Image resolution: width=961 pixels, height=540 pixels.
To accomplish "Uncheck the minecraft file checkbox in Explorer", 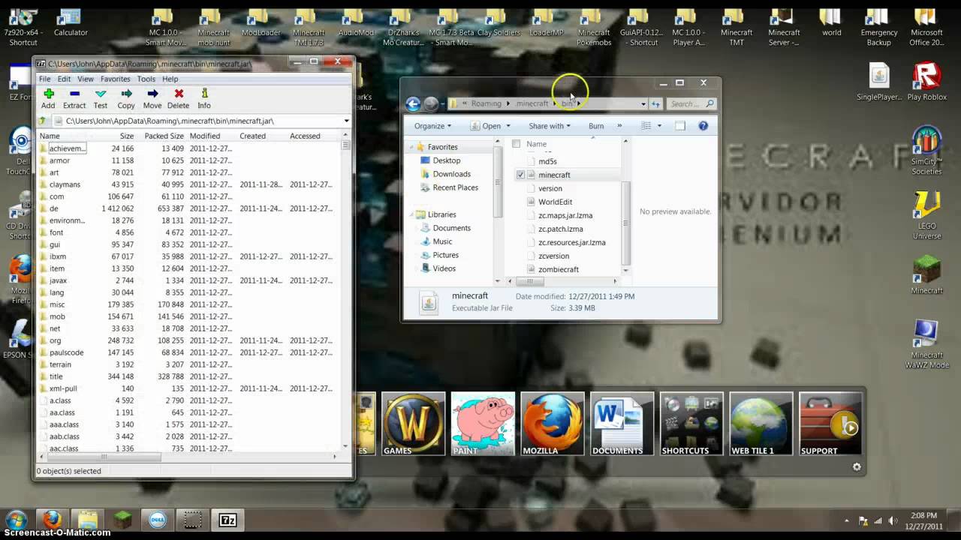I will tap(520, 175).
